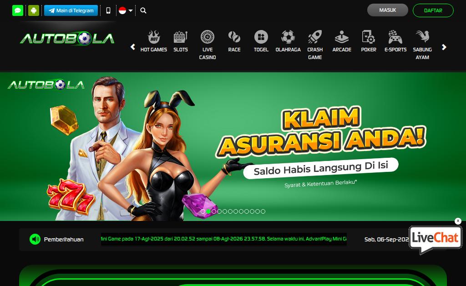The height and width of the screenshot is (286, 466).
Task: Select the first banner carousel dot
Action: click(203, 211)
